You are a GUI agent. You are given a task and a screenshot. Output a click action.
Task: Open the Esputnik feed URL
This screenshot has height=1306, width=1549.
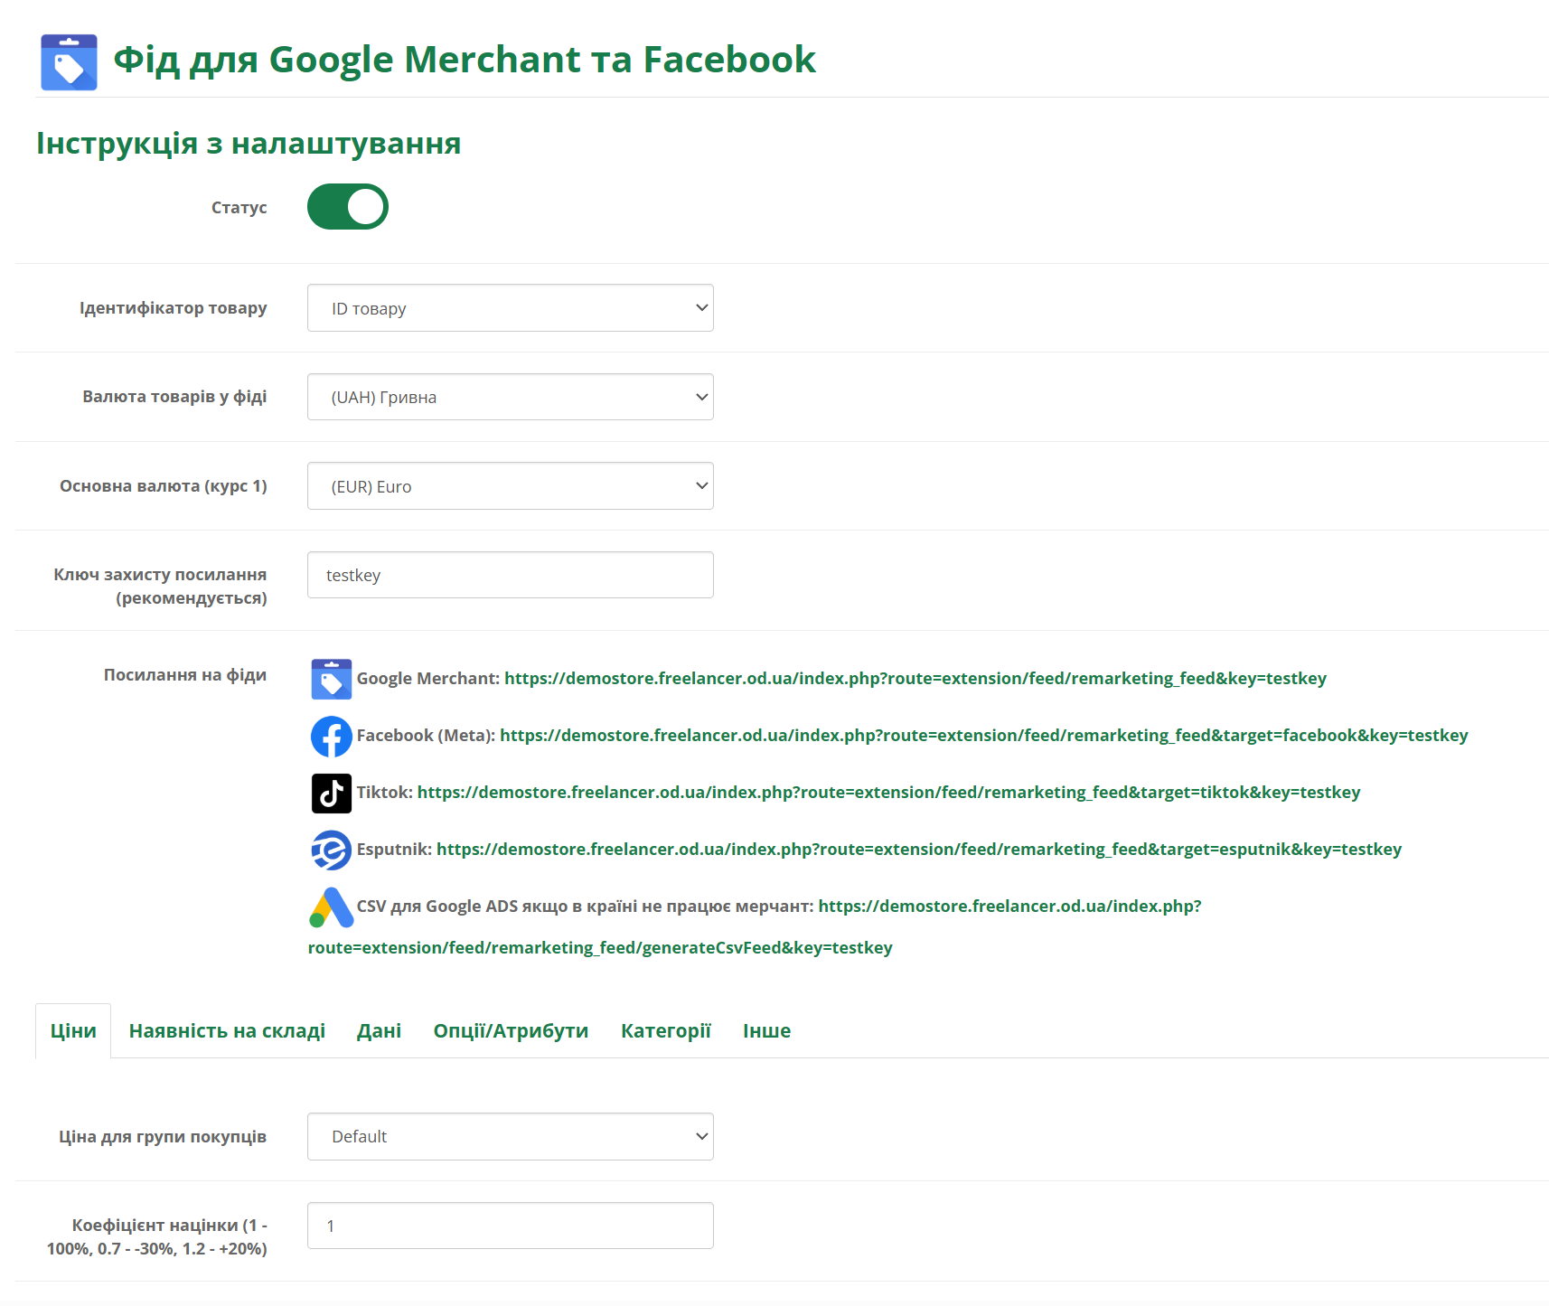(x=919, y=850)
